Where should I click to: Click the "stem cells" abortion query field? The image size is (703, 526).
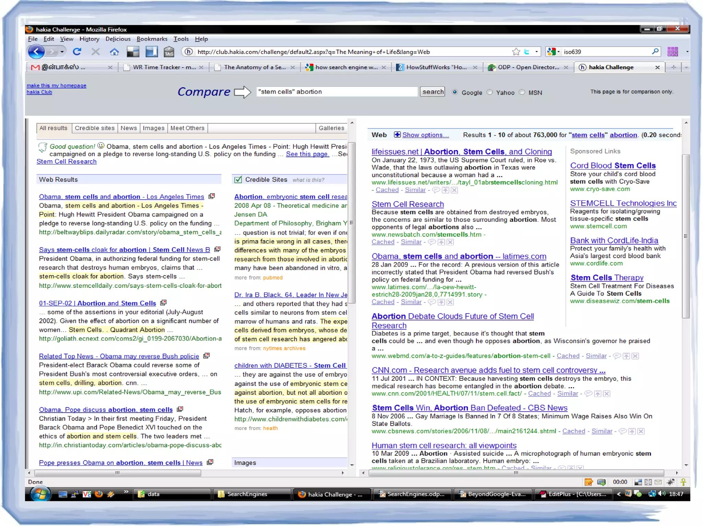(x=337, y=91)
